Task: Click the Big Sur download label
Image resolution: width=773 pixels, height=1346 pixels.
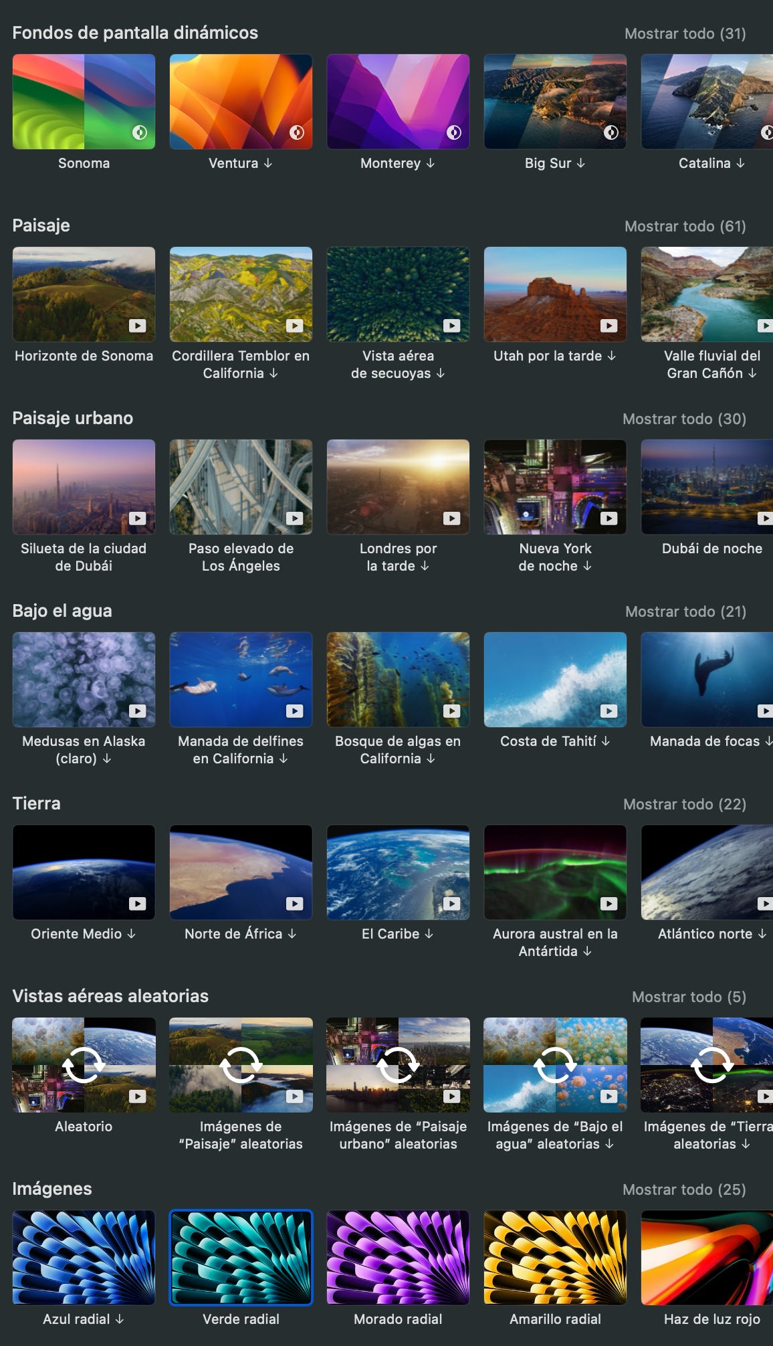Action: (555, 163)
